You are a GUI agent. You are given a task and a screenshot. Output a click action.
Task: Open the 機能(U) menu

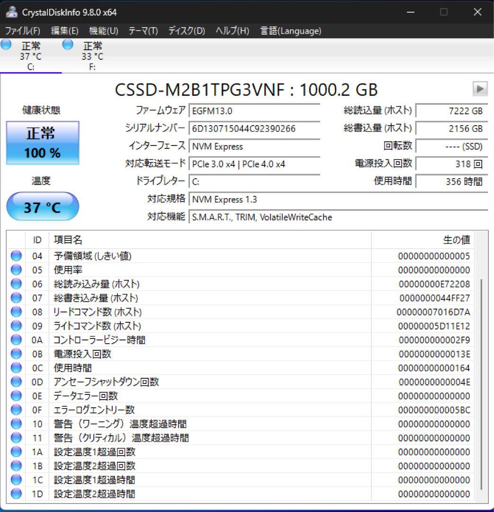pos(103,31)
